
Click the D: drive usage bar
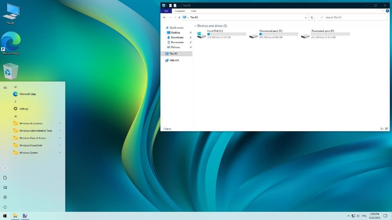(279, 34)
